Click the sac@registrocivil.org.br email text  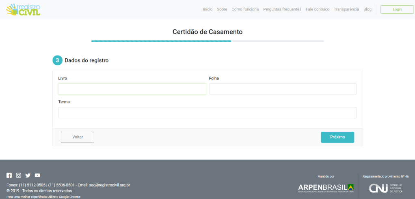pos(110,185)
